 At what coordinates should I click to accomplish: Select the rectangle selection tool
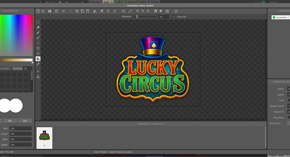click(38, 22)
